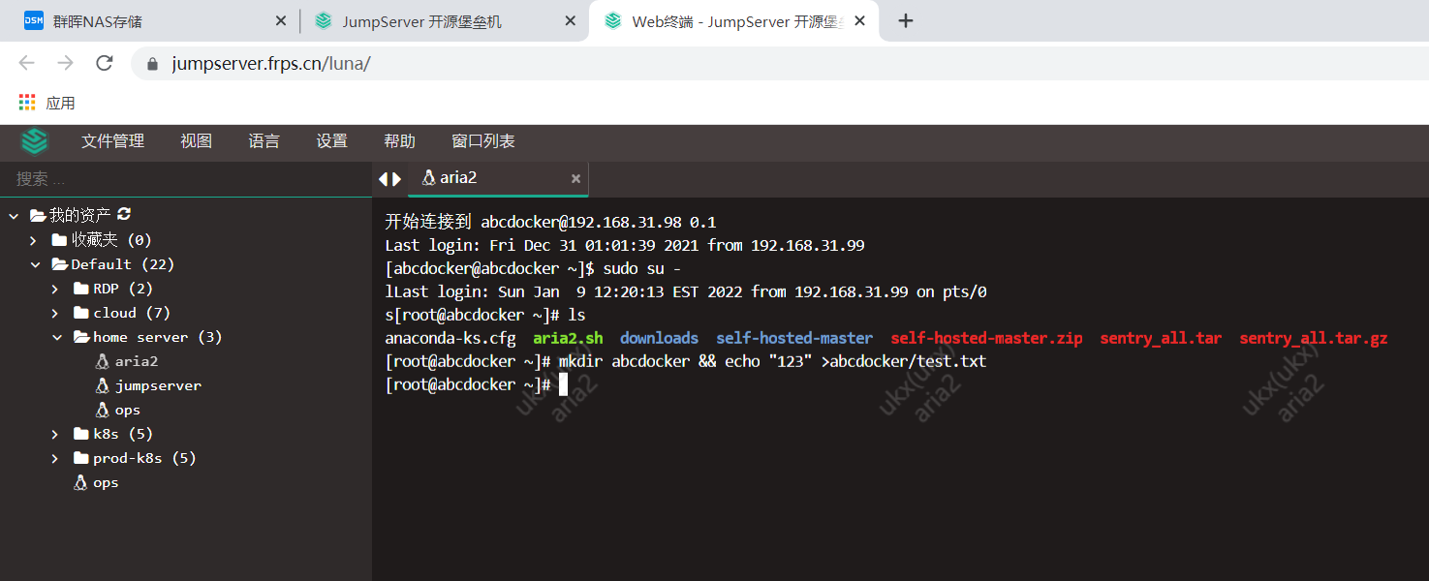Close the 群晖NAS存储 browser tab

(x=281, y=20)
